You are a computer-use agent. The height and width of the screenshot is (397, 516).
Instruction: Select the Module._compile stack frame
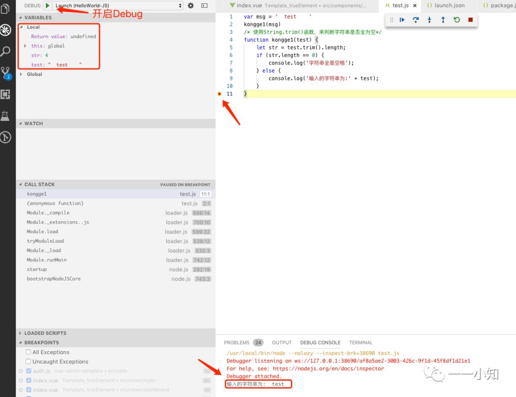tap(116, 213)
